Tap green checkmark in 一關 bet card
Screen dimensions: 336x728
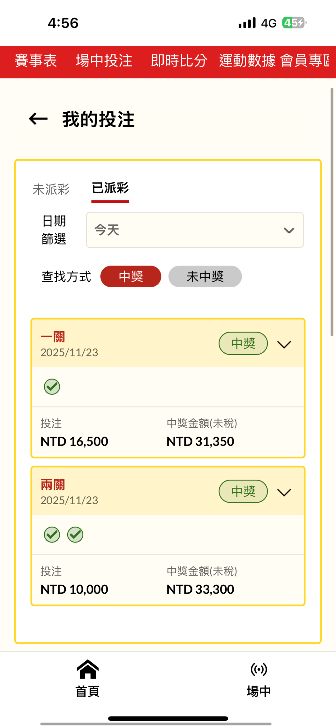52,387
